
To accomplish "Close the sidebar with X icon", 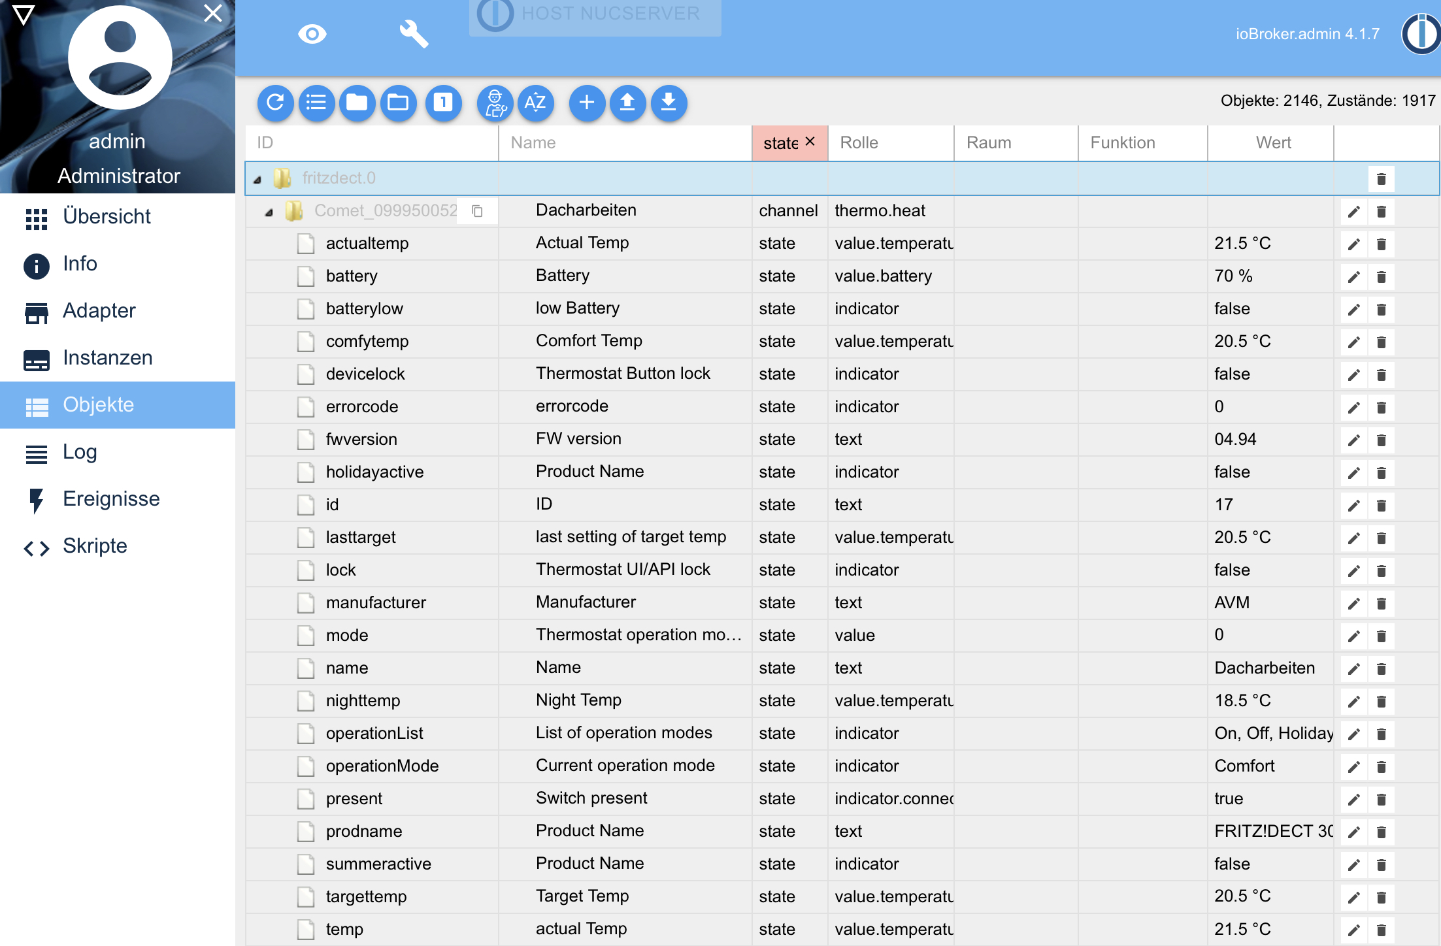I will 213,13.
